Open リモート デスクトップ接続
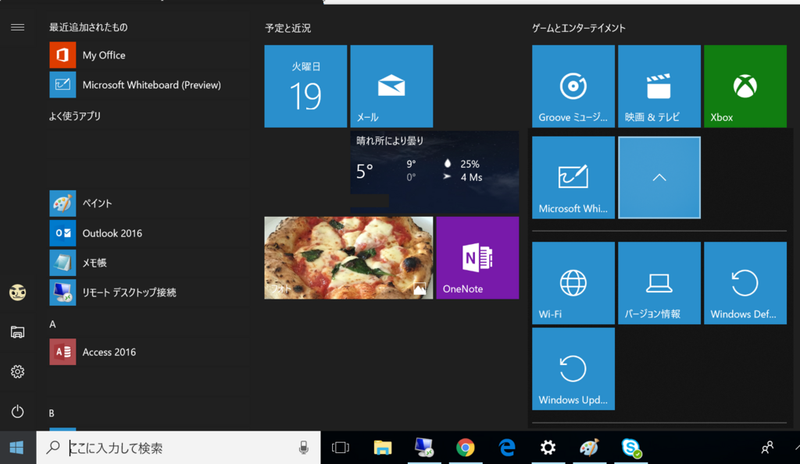Viewport: 800px width, 464px height. (x=149, y=292)
